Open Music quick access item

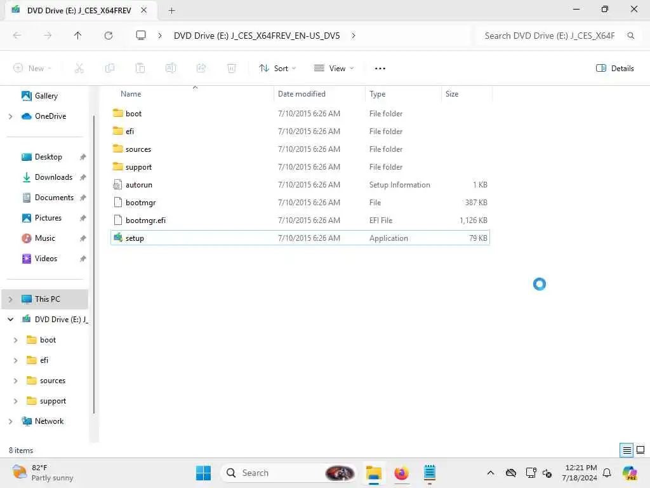(45, 238)
